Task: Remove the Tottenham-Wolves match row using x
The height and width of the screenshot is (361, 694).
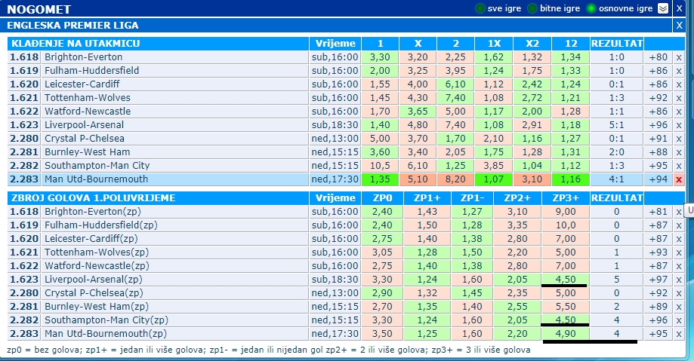Action: point(678,98)
